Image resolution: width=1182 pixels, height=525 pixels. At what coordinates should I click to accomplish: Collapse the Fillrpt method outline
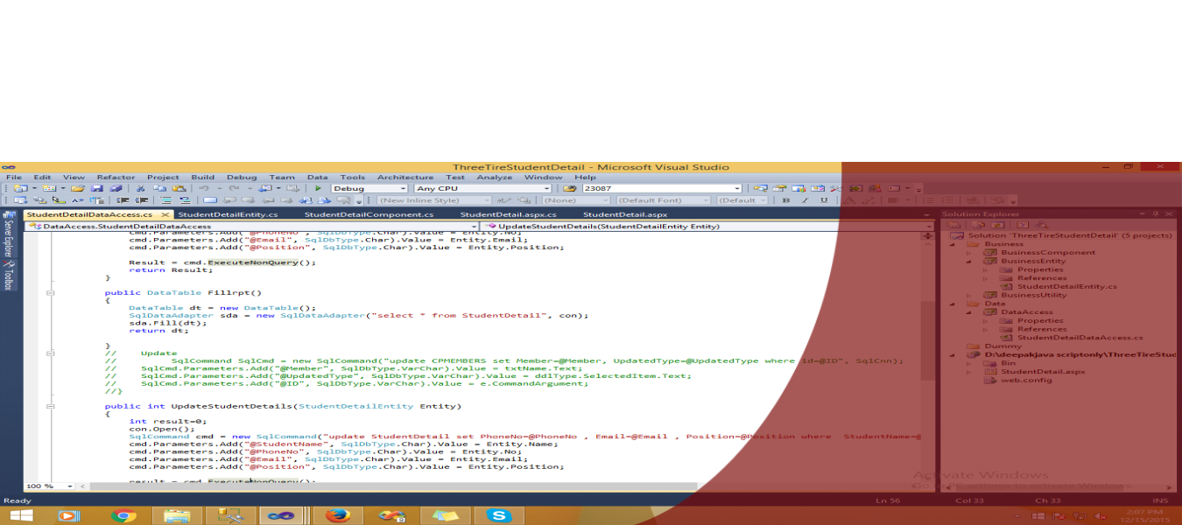(x=51, y=292)
